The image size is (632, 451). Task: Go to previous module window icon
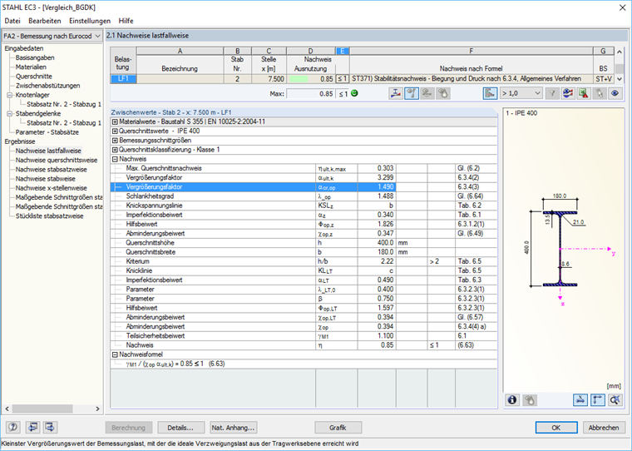point(32,428)
